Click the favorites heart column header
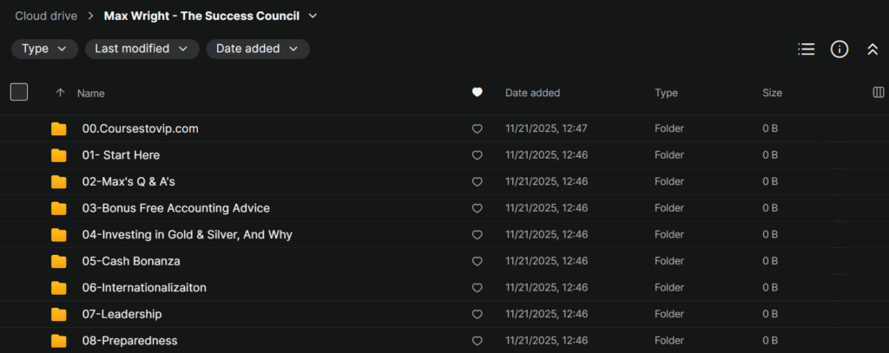The height and width of the screenshot is (353, 889). click(477, 93)
